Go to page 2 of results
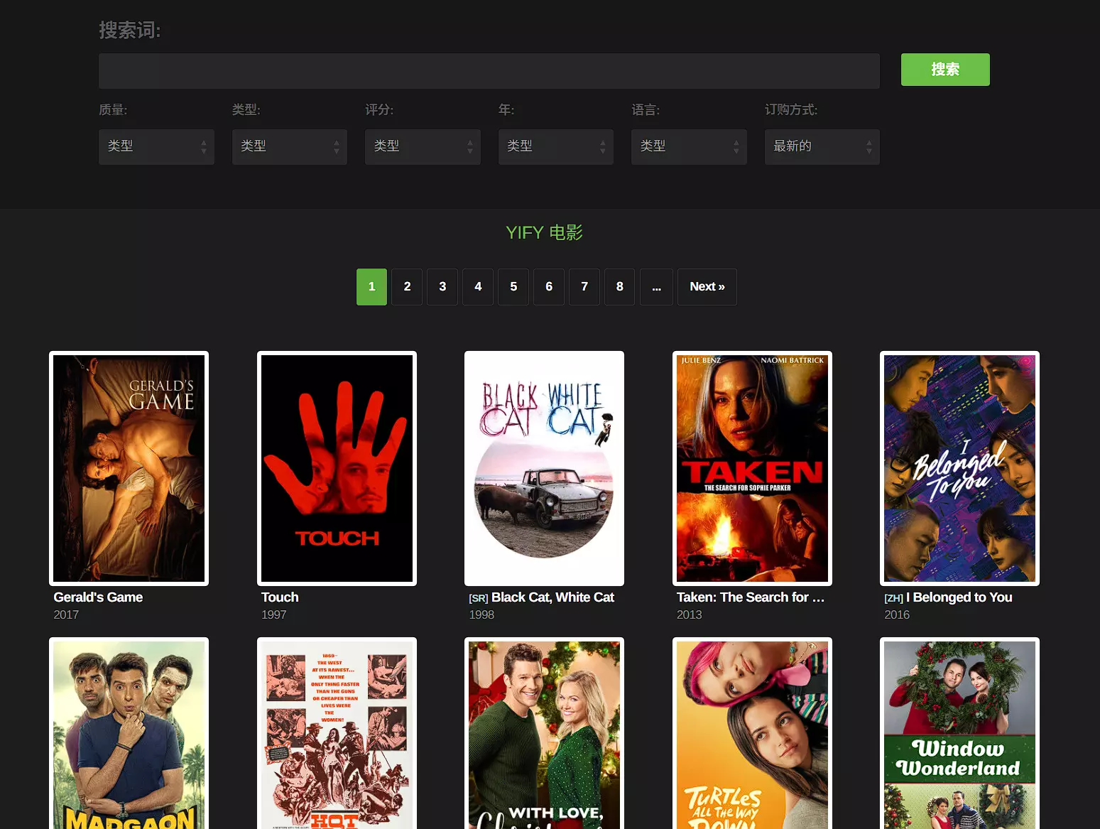 (x=407, y=287)
